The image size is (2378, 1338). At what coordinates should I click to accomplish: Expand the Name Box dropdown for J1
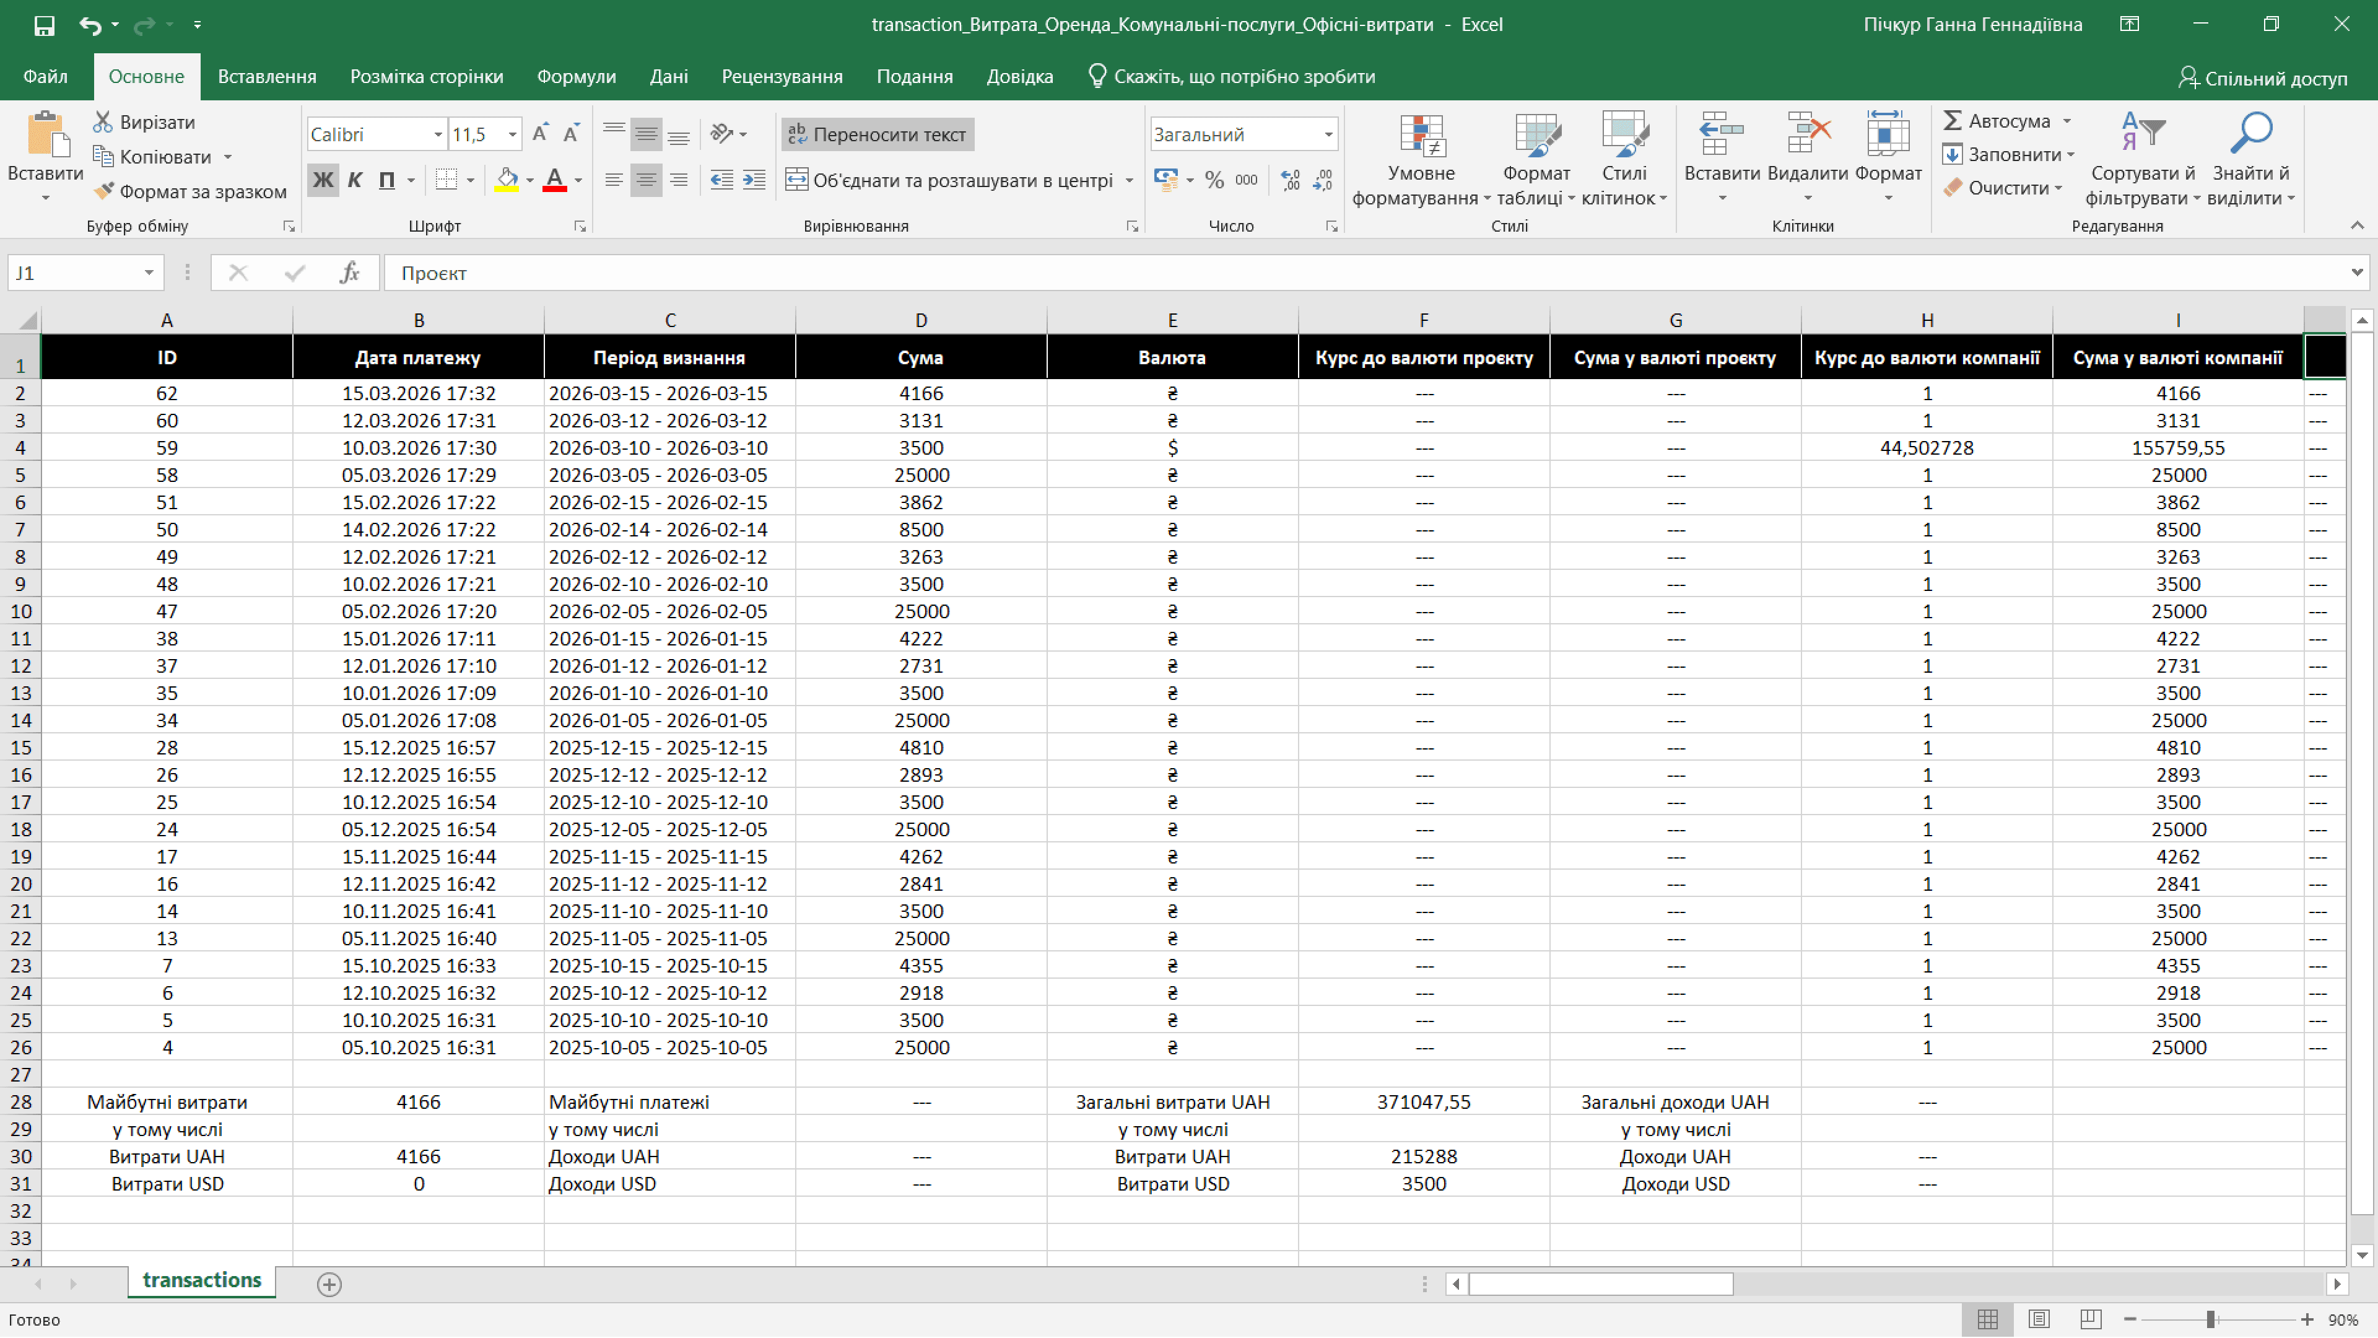coord(149,273)
